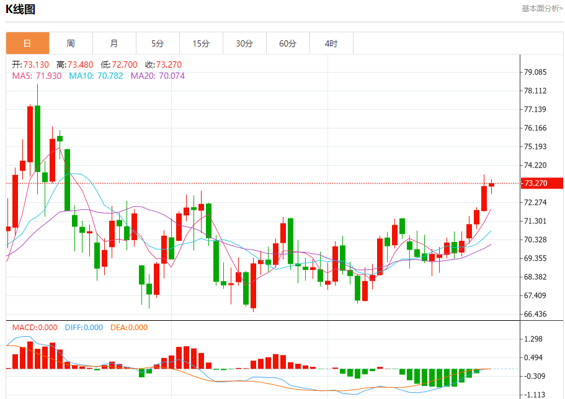Open the 4时 interval tab
The width and height of the screenshot is (565, 399).
(x=331, y=43)
